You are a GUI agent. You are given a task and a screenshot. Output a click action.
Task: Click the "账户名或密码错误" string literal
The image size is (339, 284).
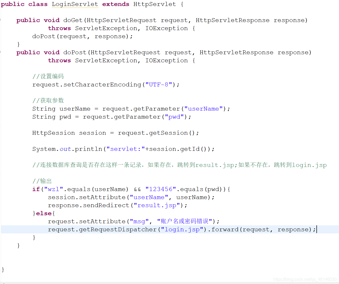(185, 221)
